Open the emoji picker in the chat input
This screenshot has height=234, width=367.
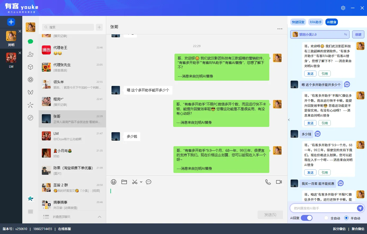(x=114, y=182)
